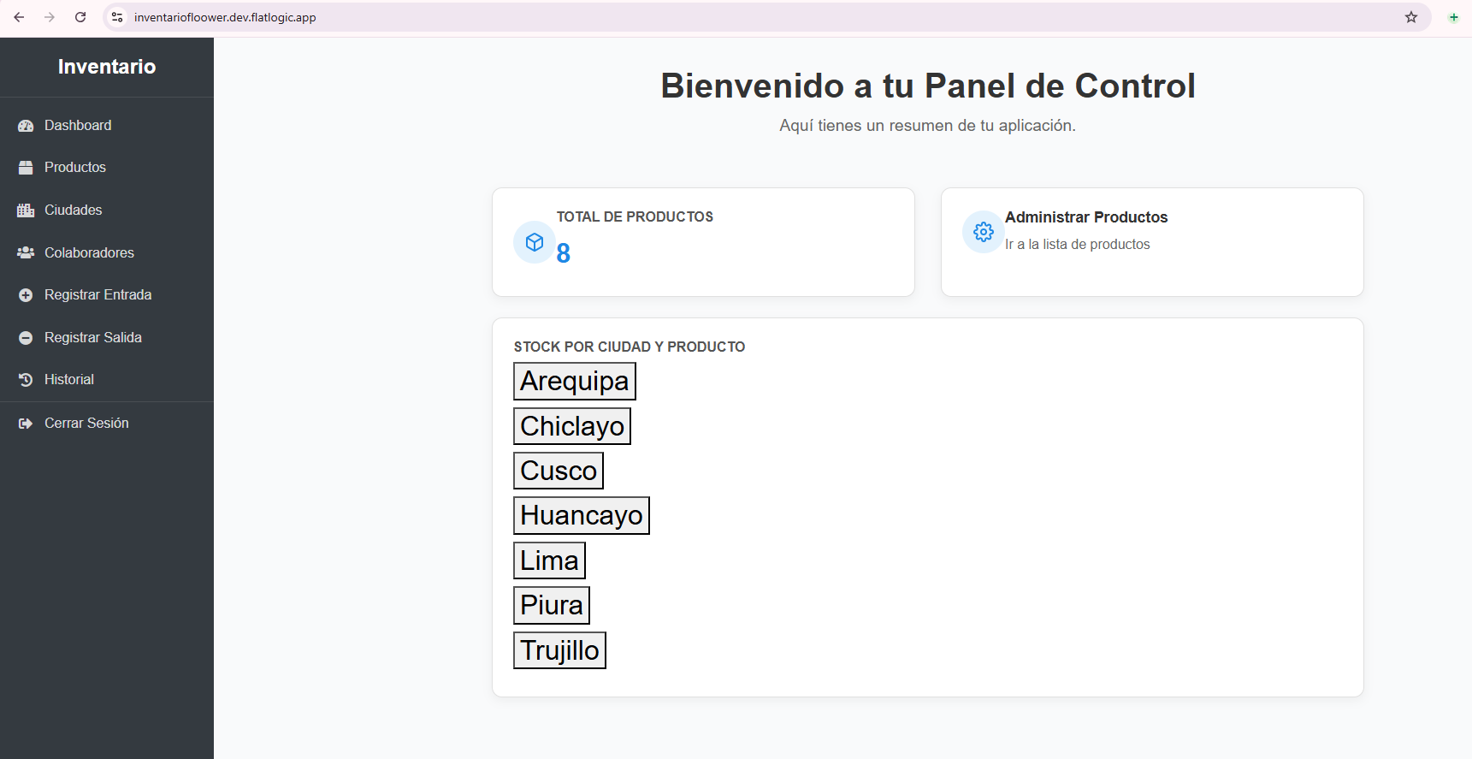
Task: Click the Historial clock icon
Action: [26, 380]
